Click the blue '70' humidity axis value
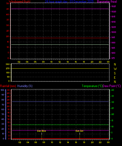The image size is (122, 146). coord(3,105)
